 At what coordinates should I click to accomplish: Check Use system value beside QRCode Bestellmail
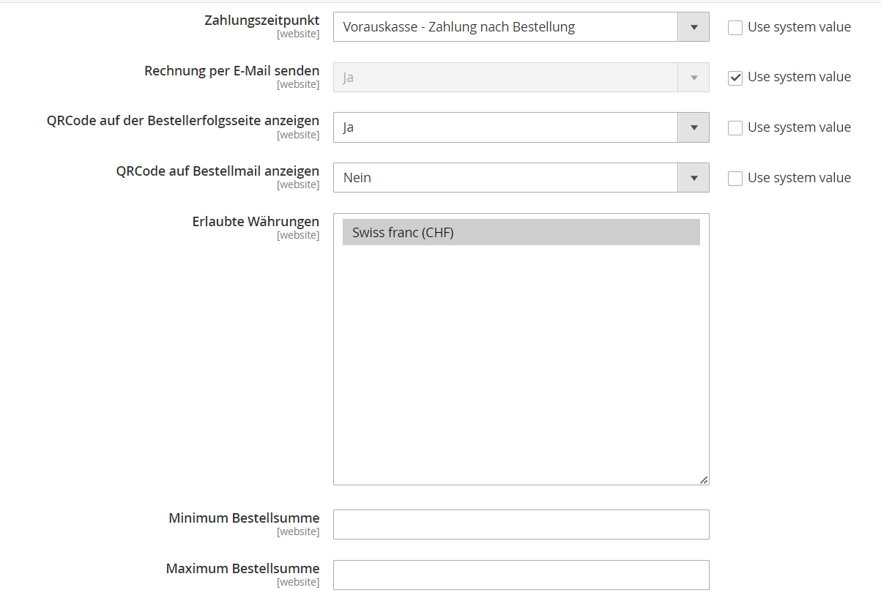735,177
